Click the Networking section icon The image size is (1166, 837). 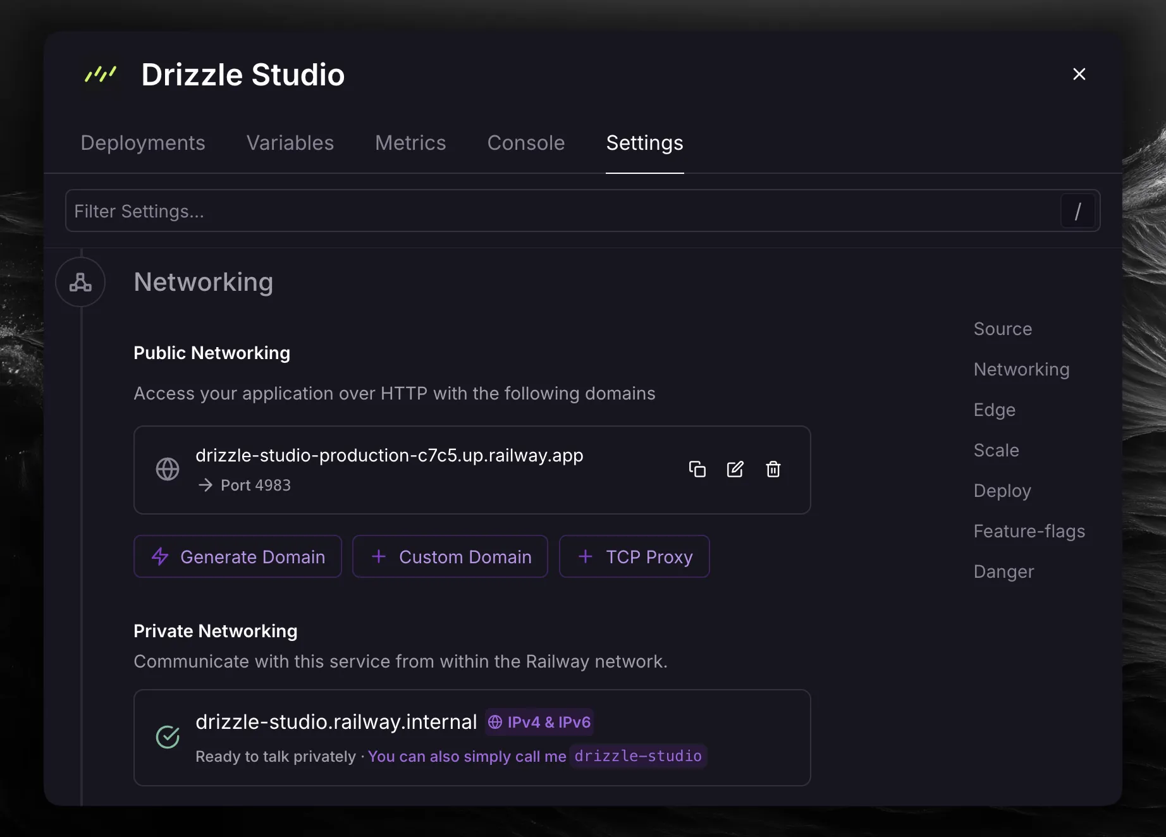coord(80,282)
